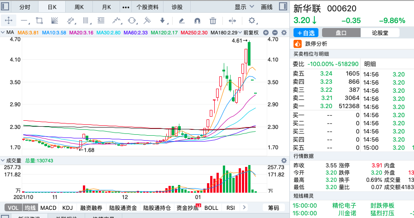Image resolution: width=414 pixels, height=218 pixels.
Task: Open 诊股 tab
Action: tap(177, 7)
